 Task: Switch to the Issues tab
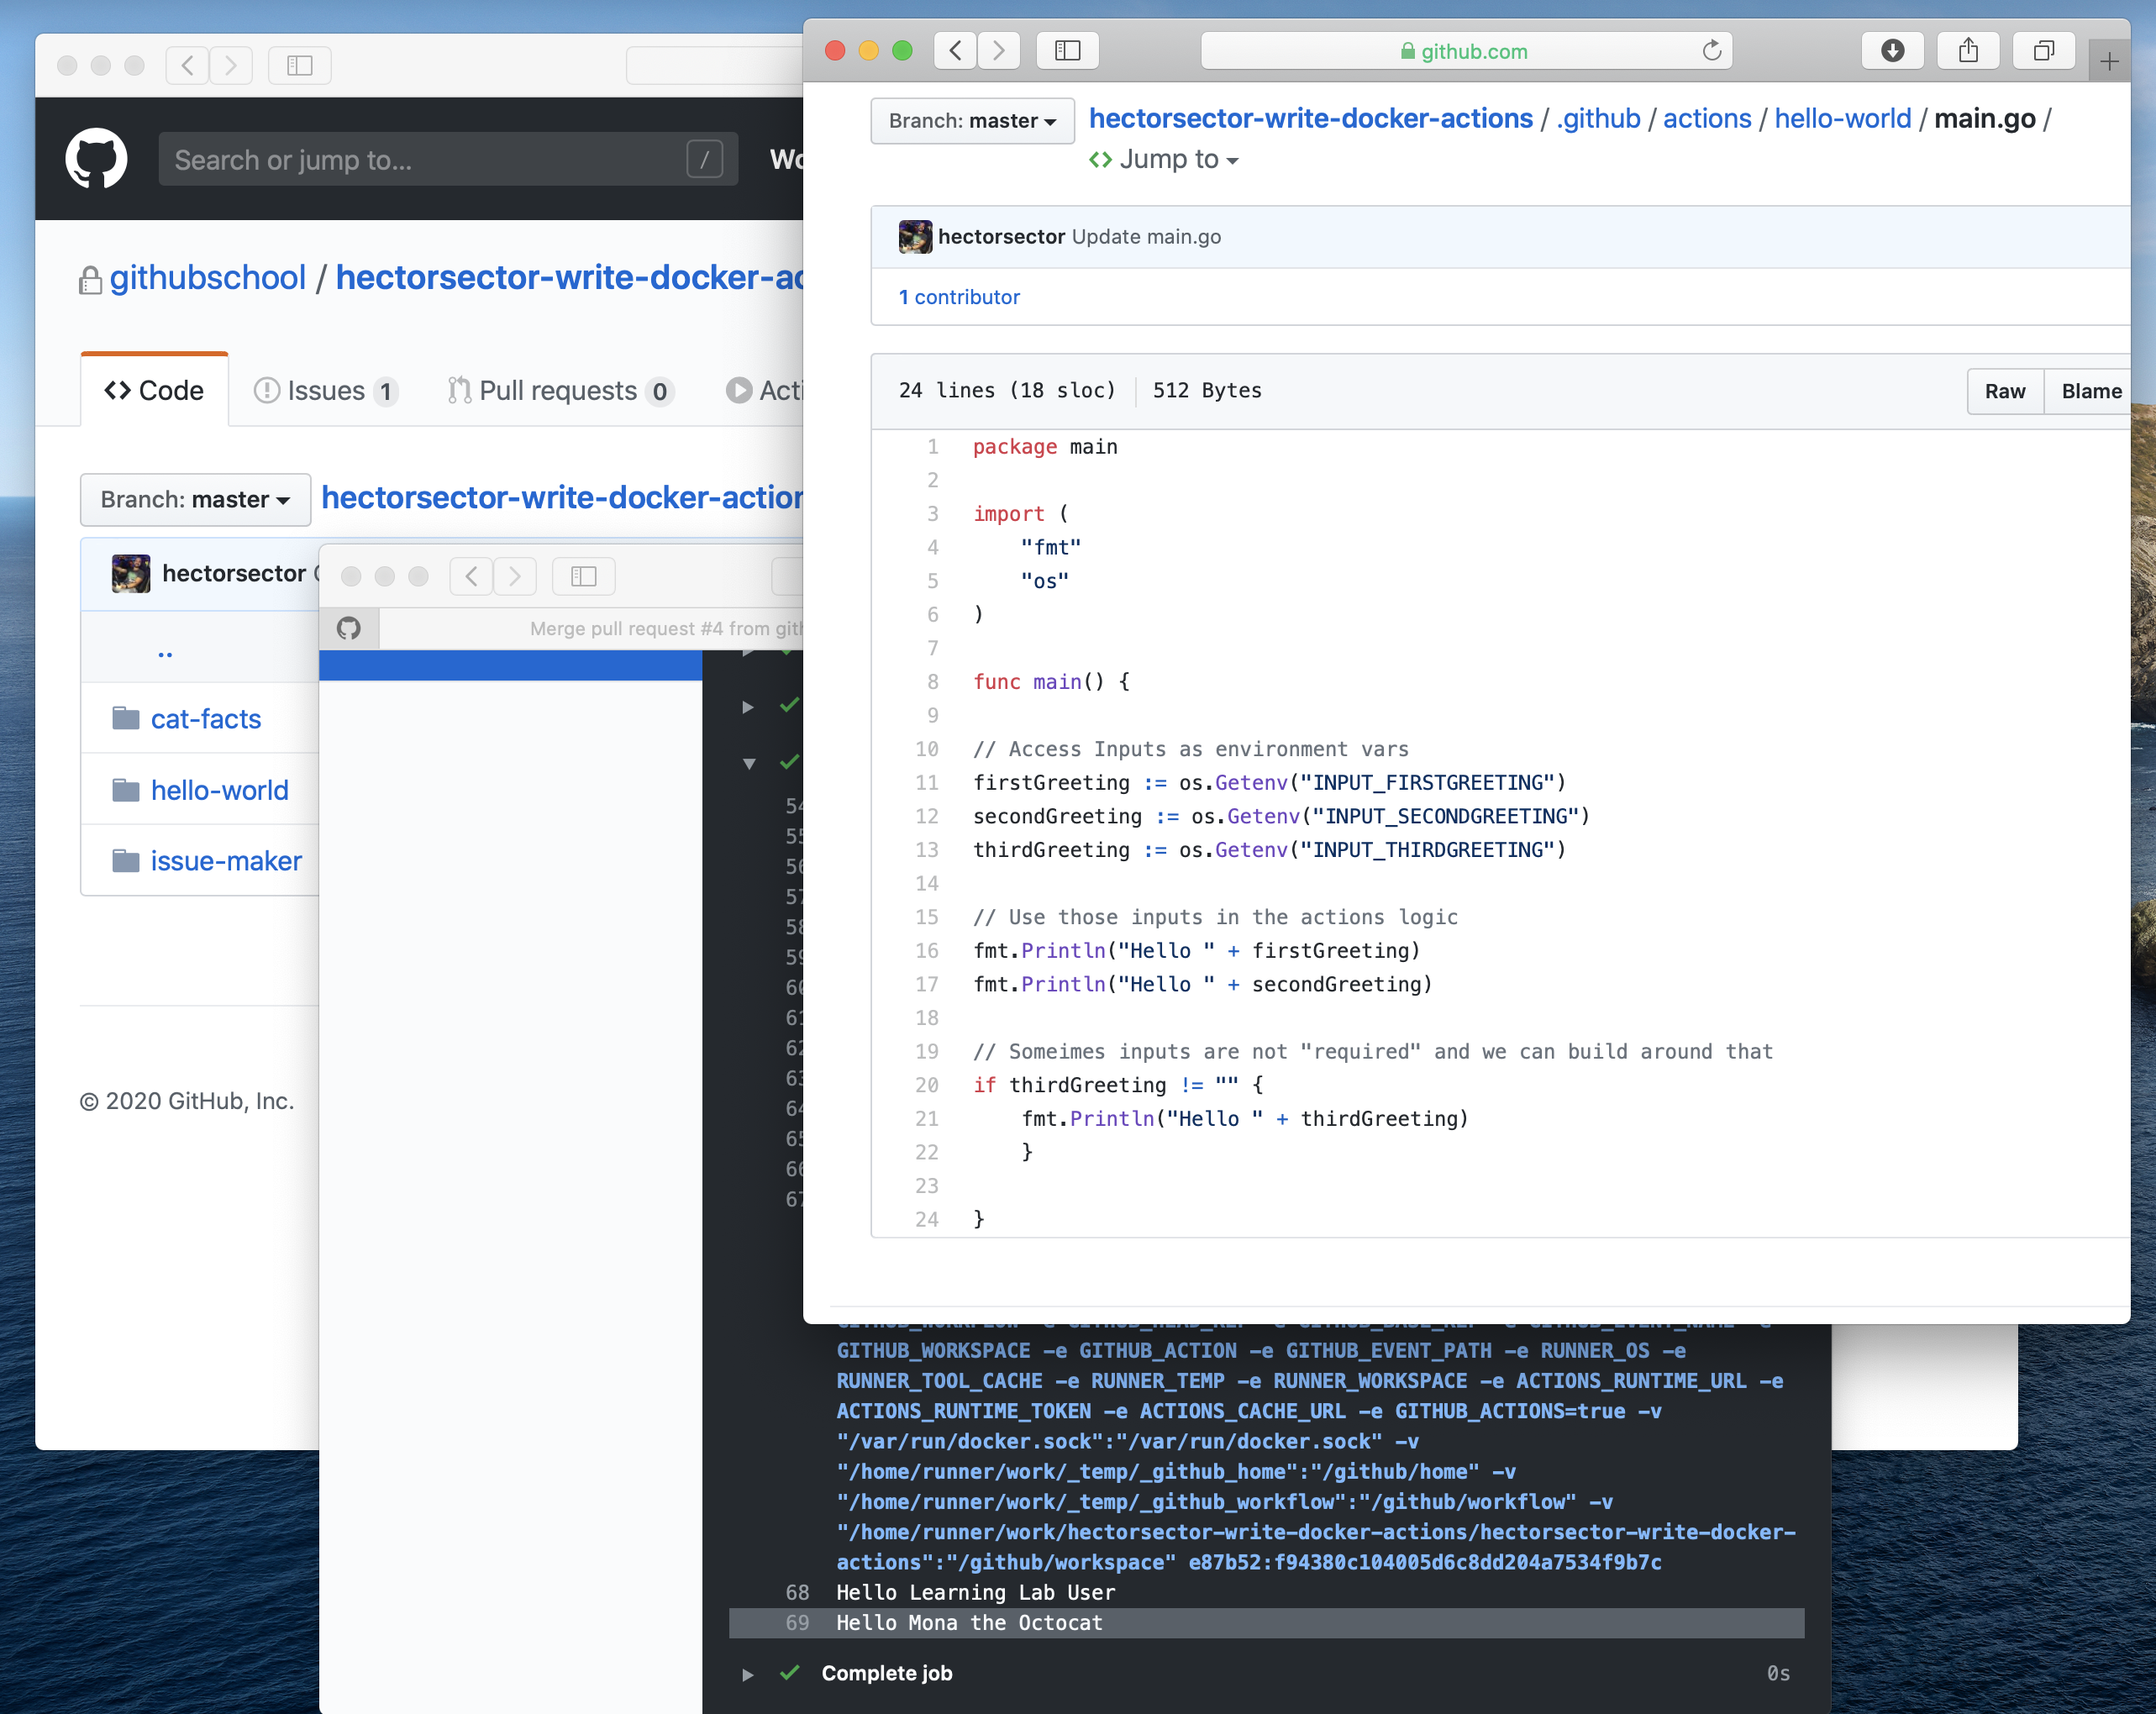(x=325, y=391)
